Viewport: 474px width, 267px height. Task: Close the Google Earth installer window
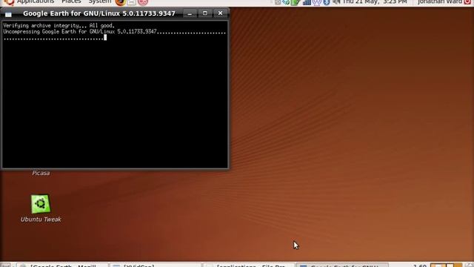pos(221,13)
